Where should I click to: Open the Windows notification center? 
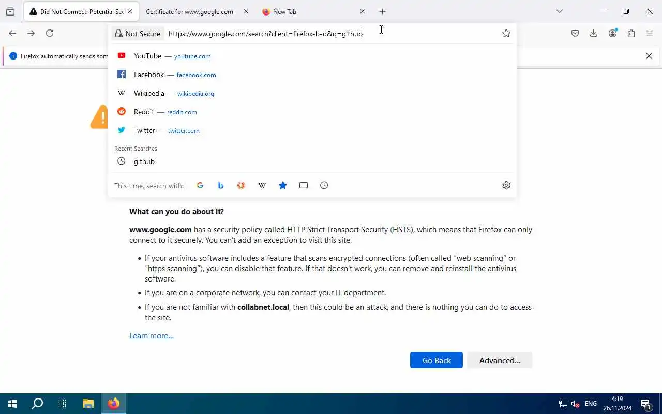pyautogui.click(x=646, y=404)
